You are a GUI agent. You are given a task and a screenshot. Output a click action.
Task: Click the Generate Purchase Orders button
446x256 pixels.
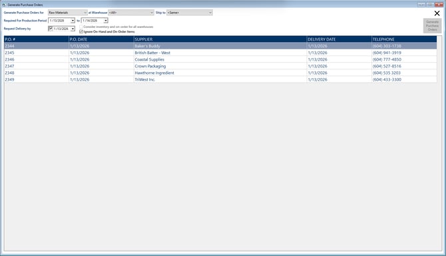[432, 25]
